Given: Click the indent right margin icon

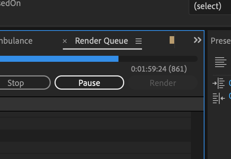Looking at the screenshot, I should 219,98.
